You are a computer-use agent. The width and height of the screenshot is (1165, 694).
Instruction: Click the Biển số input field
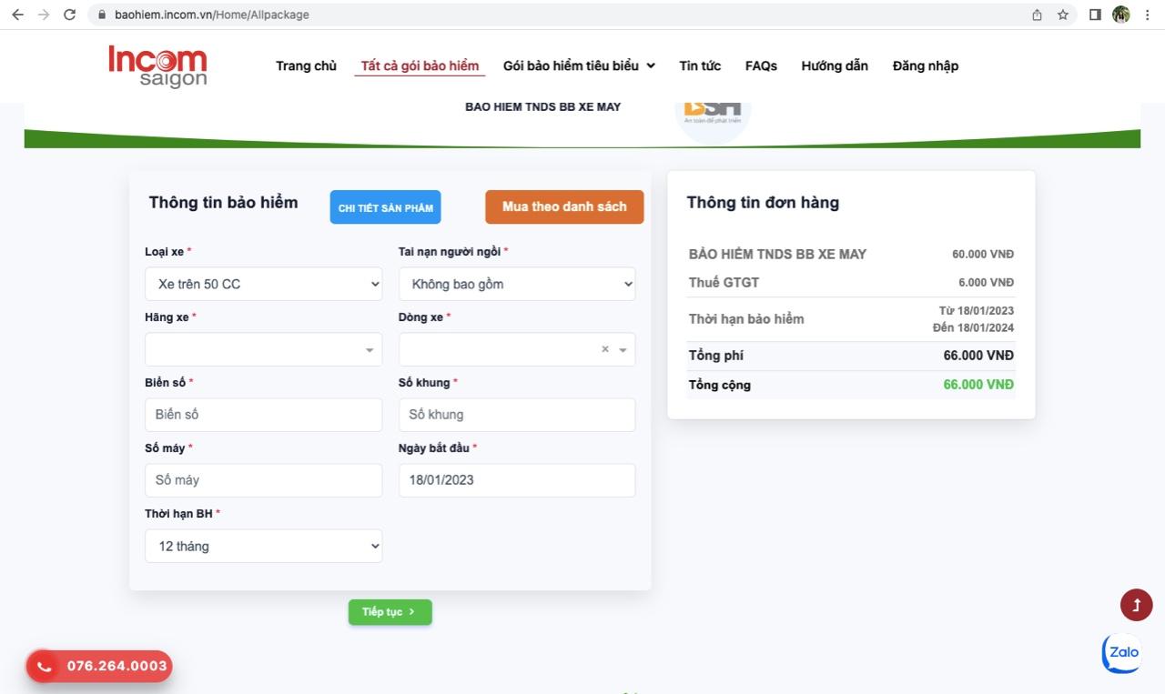[263, 415]
